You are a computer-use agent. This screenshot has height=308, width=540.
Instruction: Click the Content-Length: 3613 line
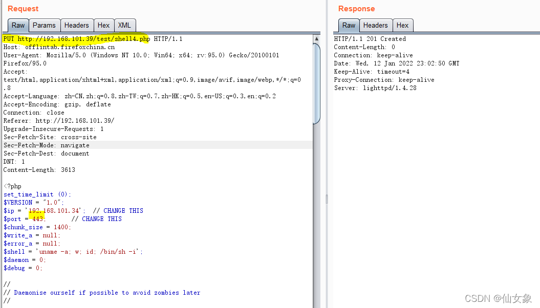coord(39,170)
